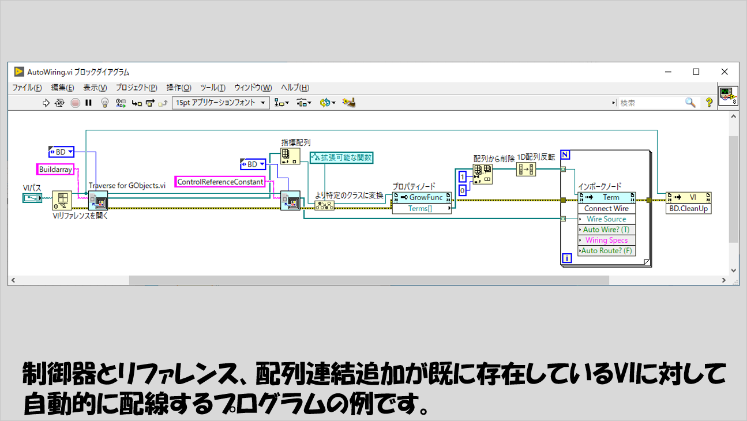Click the VI icon pane in top-right corner
This screenshot has height=421, width=747.
[727, 96]
